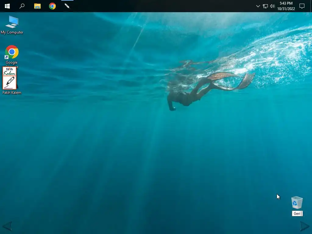
Task: Select the Recycle Bin desktop icon
Action: point(297,203)
